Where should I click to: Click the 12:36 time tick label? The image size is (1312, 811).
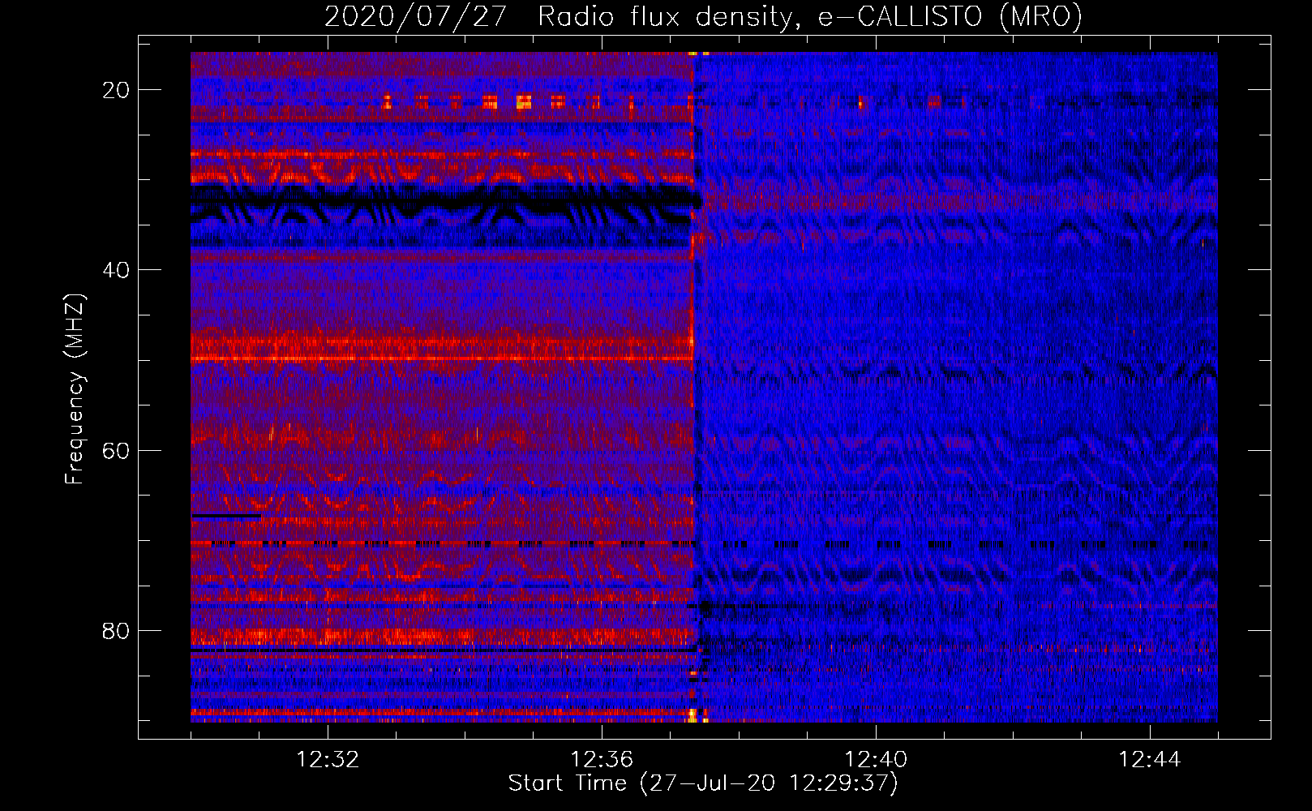[602, 760]
